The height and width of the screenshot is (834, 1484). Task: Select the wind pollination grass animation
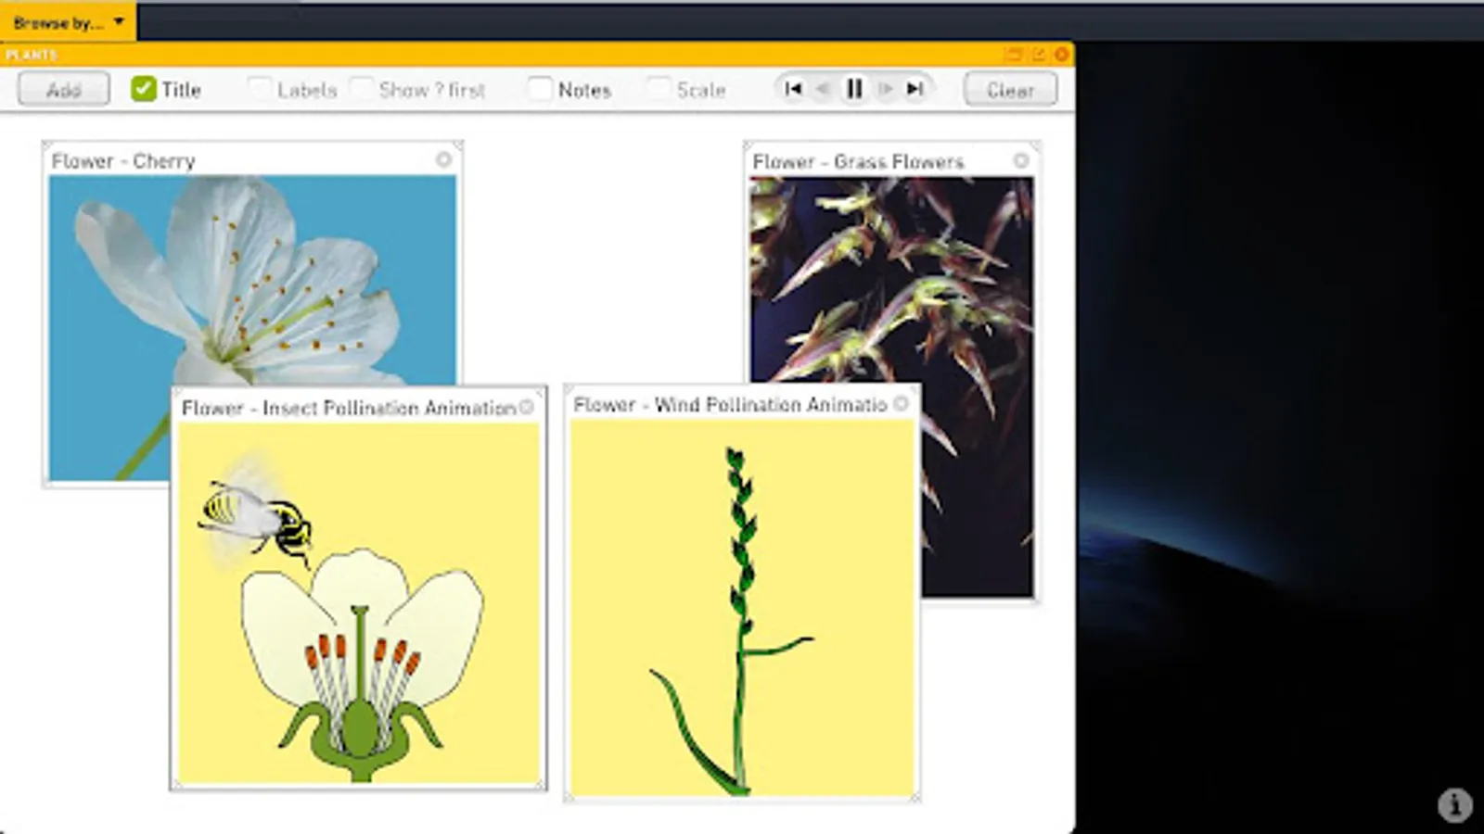coord(742,607)
